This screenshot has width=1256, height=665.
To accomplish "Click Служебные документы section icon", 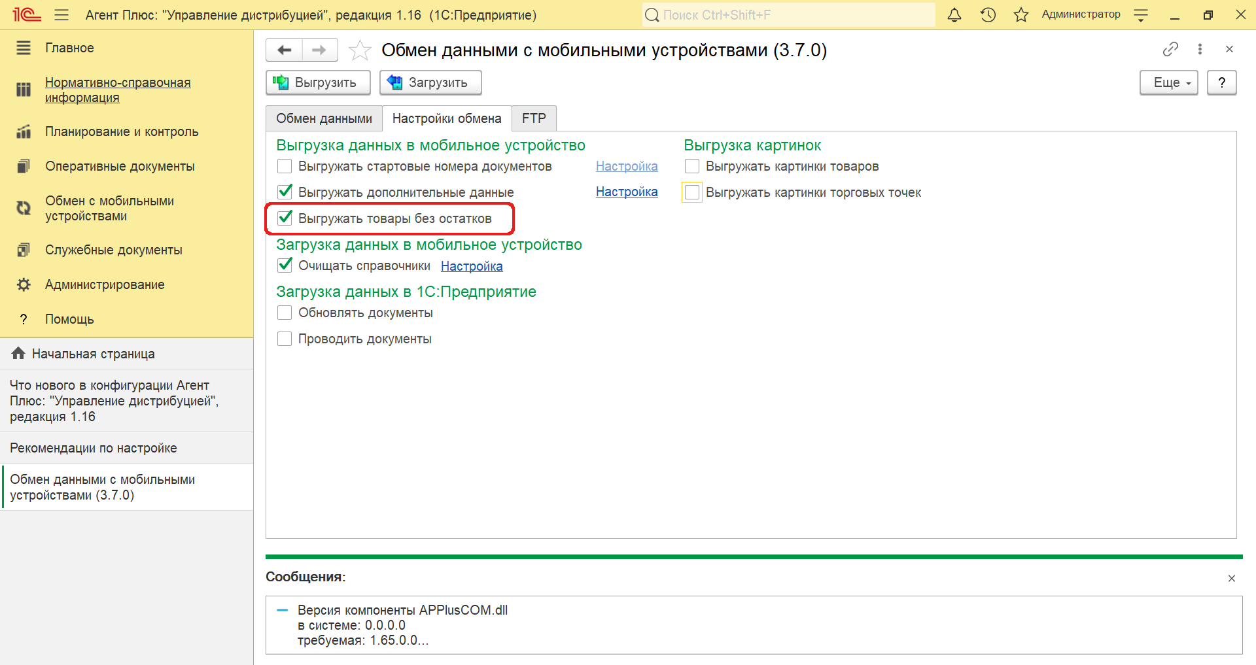I will [x=24, y=250].
